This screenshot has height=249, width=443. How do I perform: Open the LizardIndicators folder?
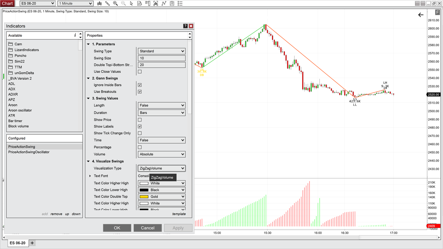(27, 50)
